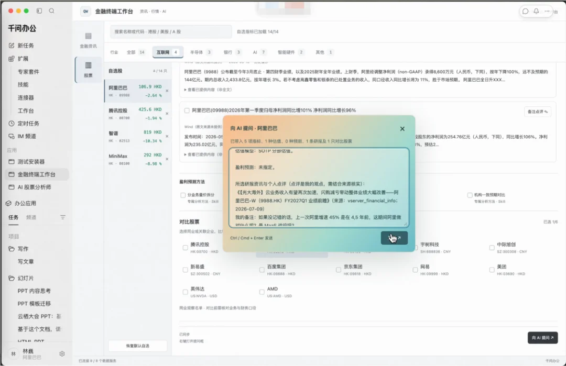The image size is (566, 366).
Task: Check 百度集团 as a comparison stock
Action: pos(262,270)
